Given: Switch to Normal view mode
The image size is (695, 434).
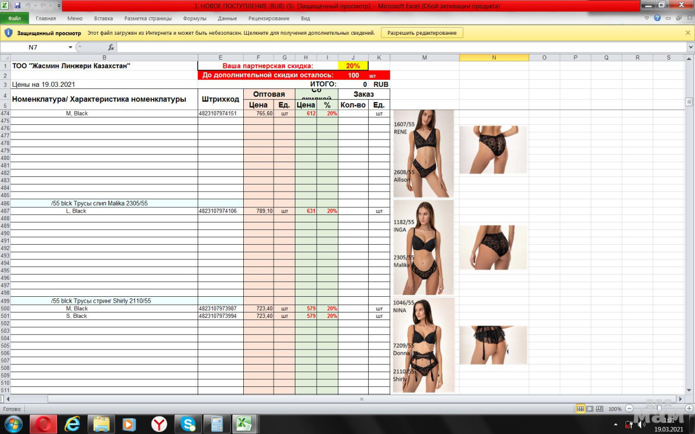Looking at the screenshot, I should [580, 409].
